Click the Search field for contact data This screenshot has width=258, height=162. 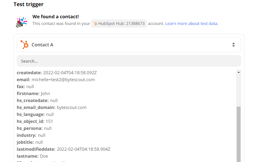click(x=129, y=61)
